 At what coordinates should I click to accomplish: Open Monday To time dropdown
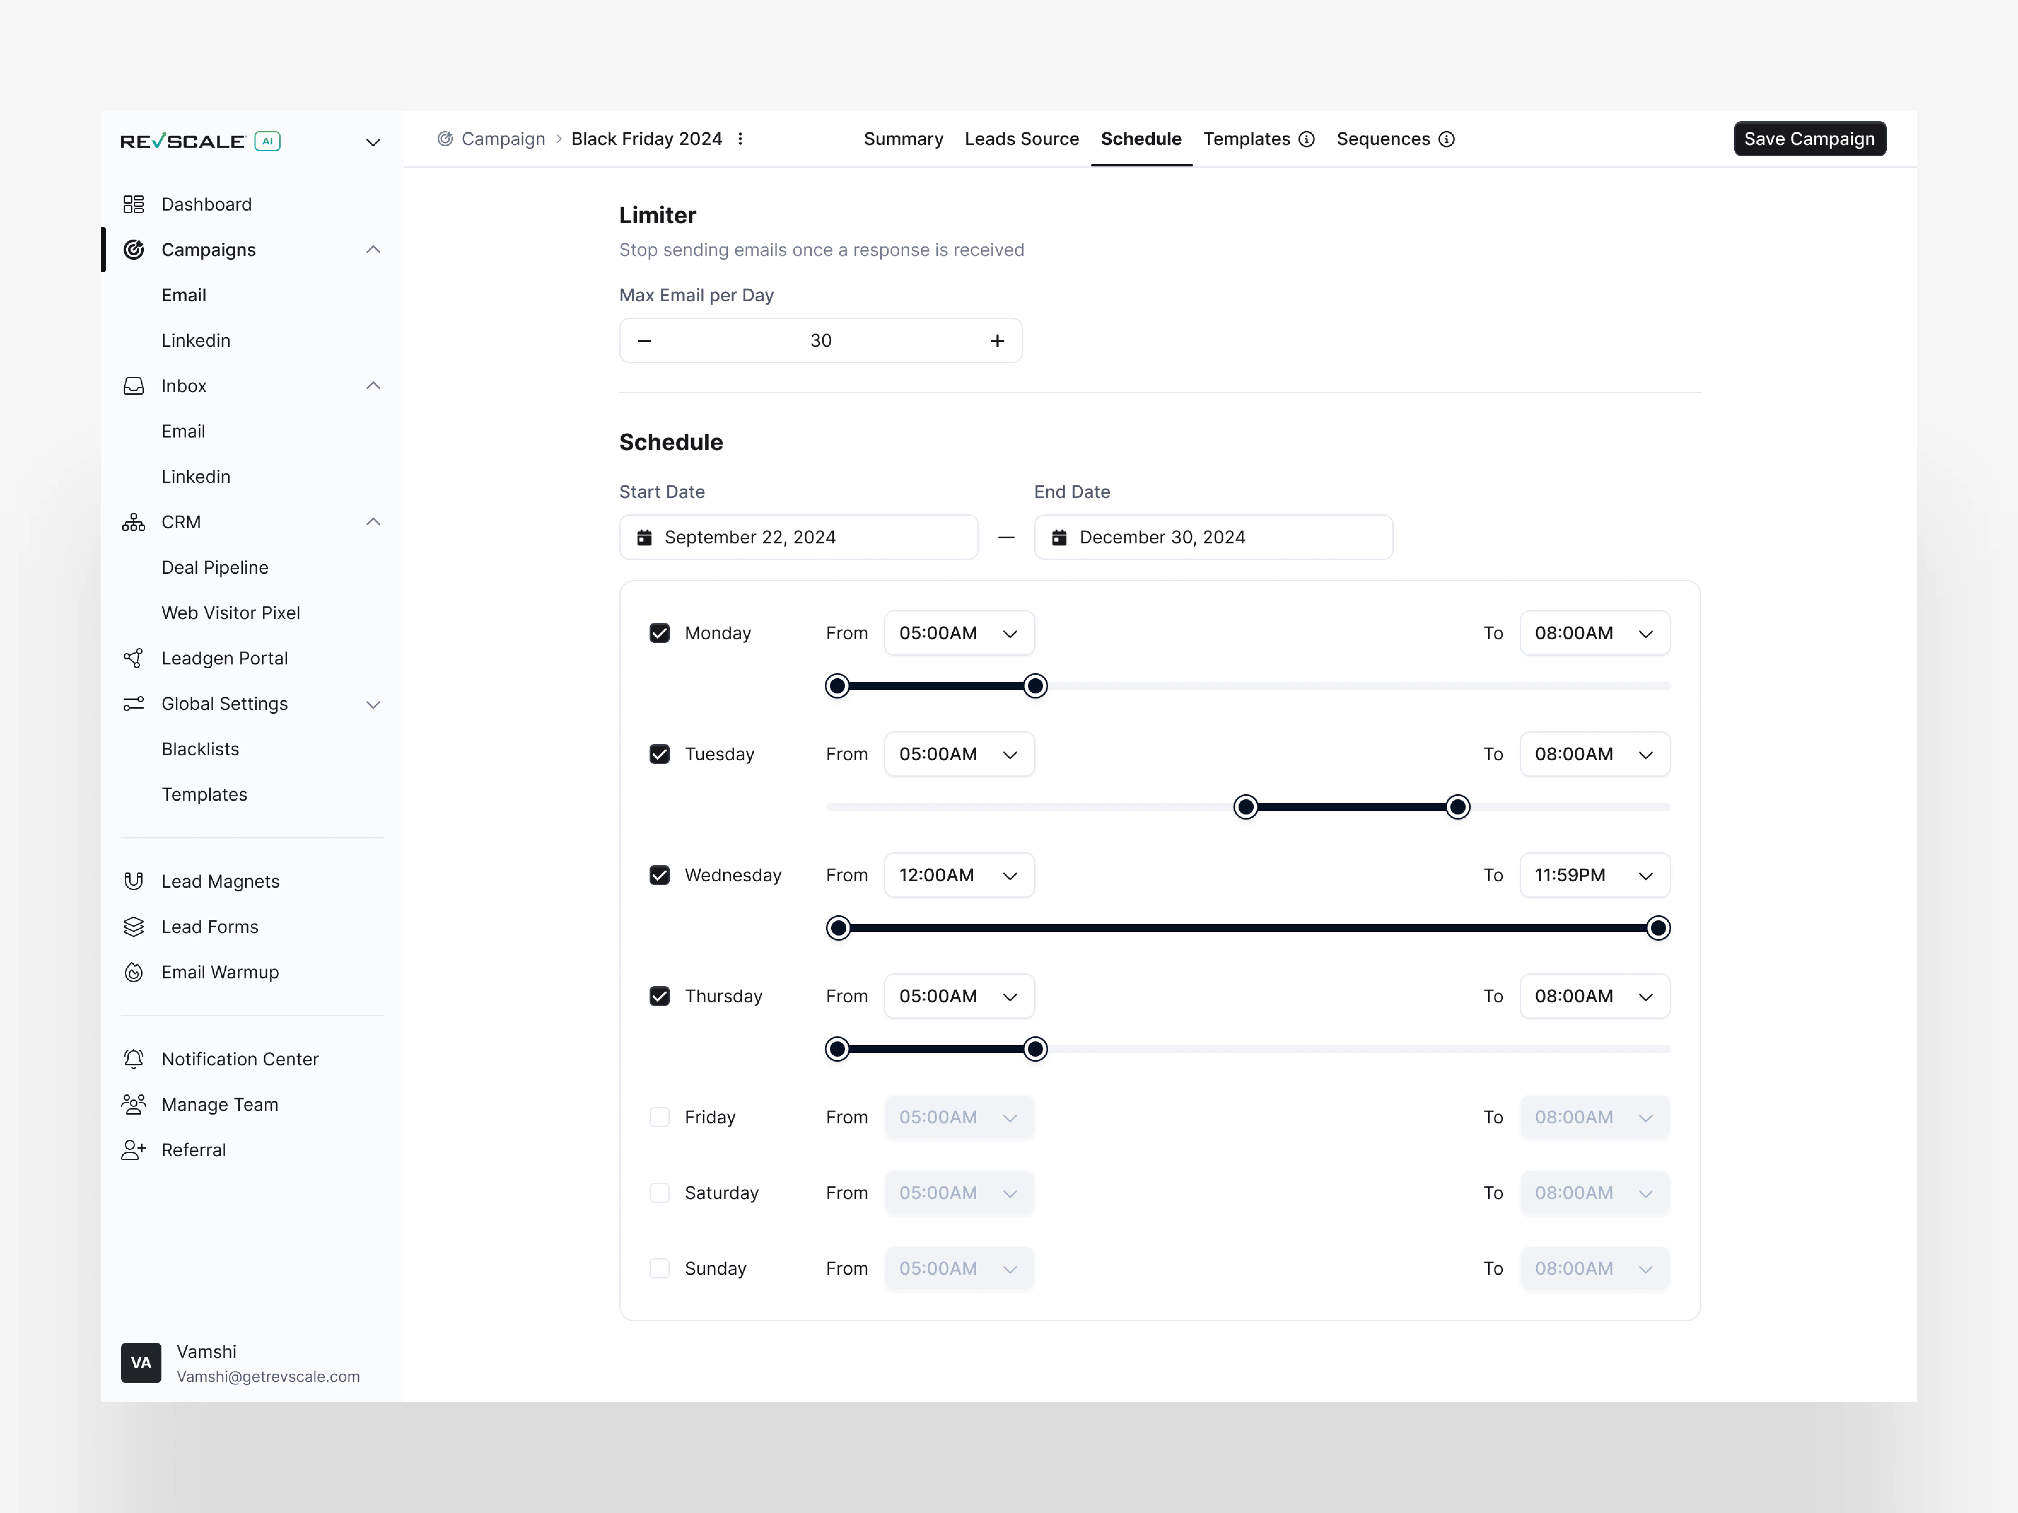click(1595, 633)
